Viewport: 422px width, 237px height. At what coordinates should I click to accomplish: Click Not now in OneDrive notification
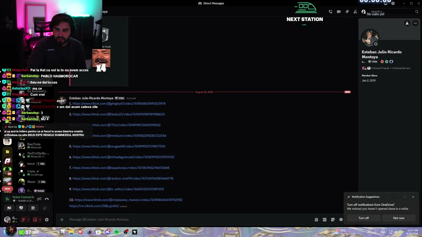click(x=399, y=218)
